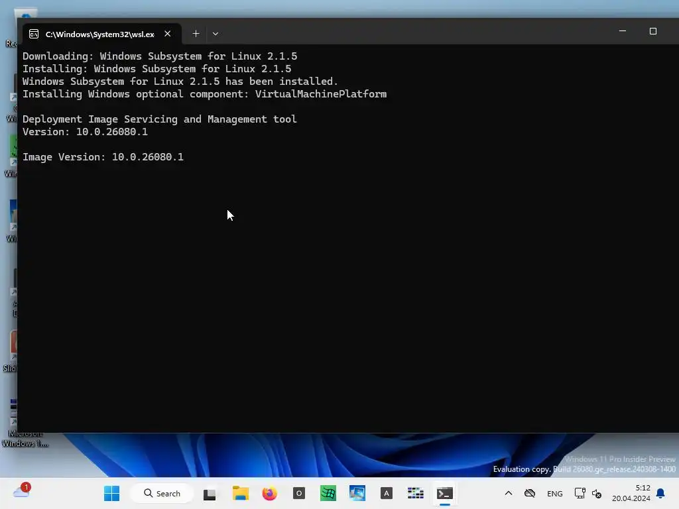The height and width of the screenshot is (509, 679).
Task: Open the green Windows-flag taskbar app
Action: (x=328, y=493)
